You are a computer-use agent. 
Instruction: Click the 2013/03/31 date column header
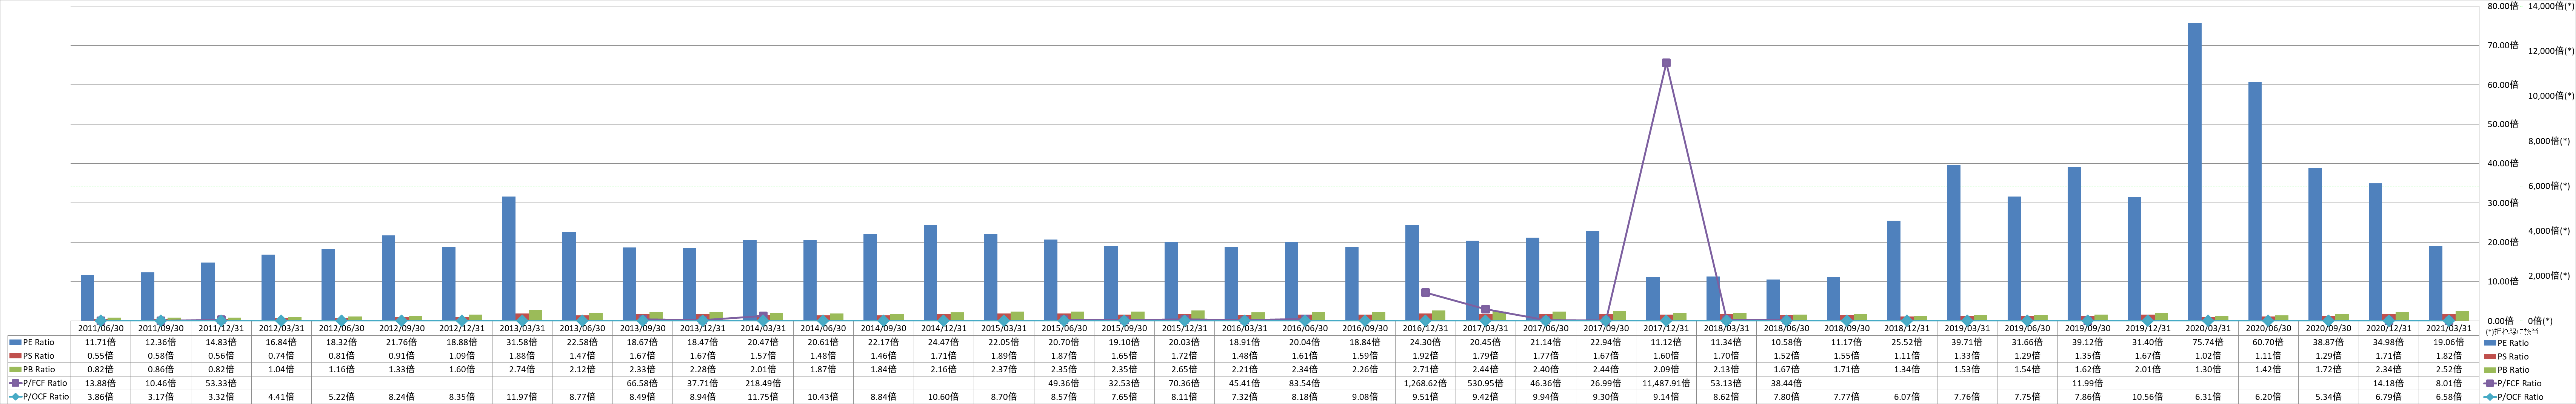point(522,328)
